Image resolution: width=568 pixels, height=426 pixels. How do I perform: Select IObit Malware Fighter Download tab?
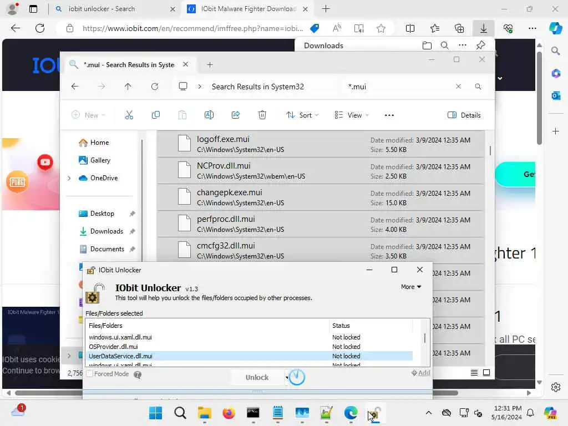[249, 9]
